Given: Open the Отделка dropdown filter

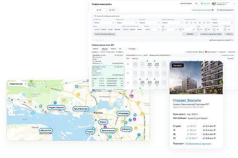Looking at the screenshot, I should tap(222, 23).
